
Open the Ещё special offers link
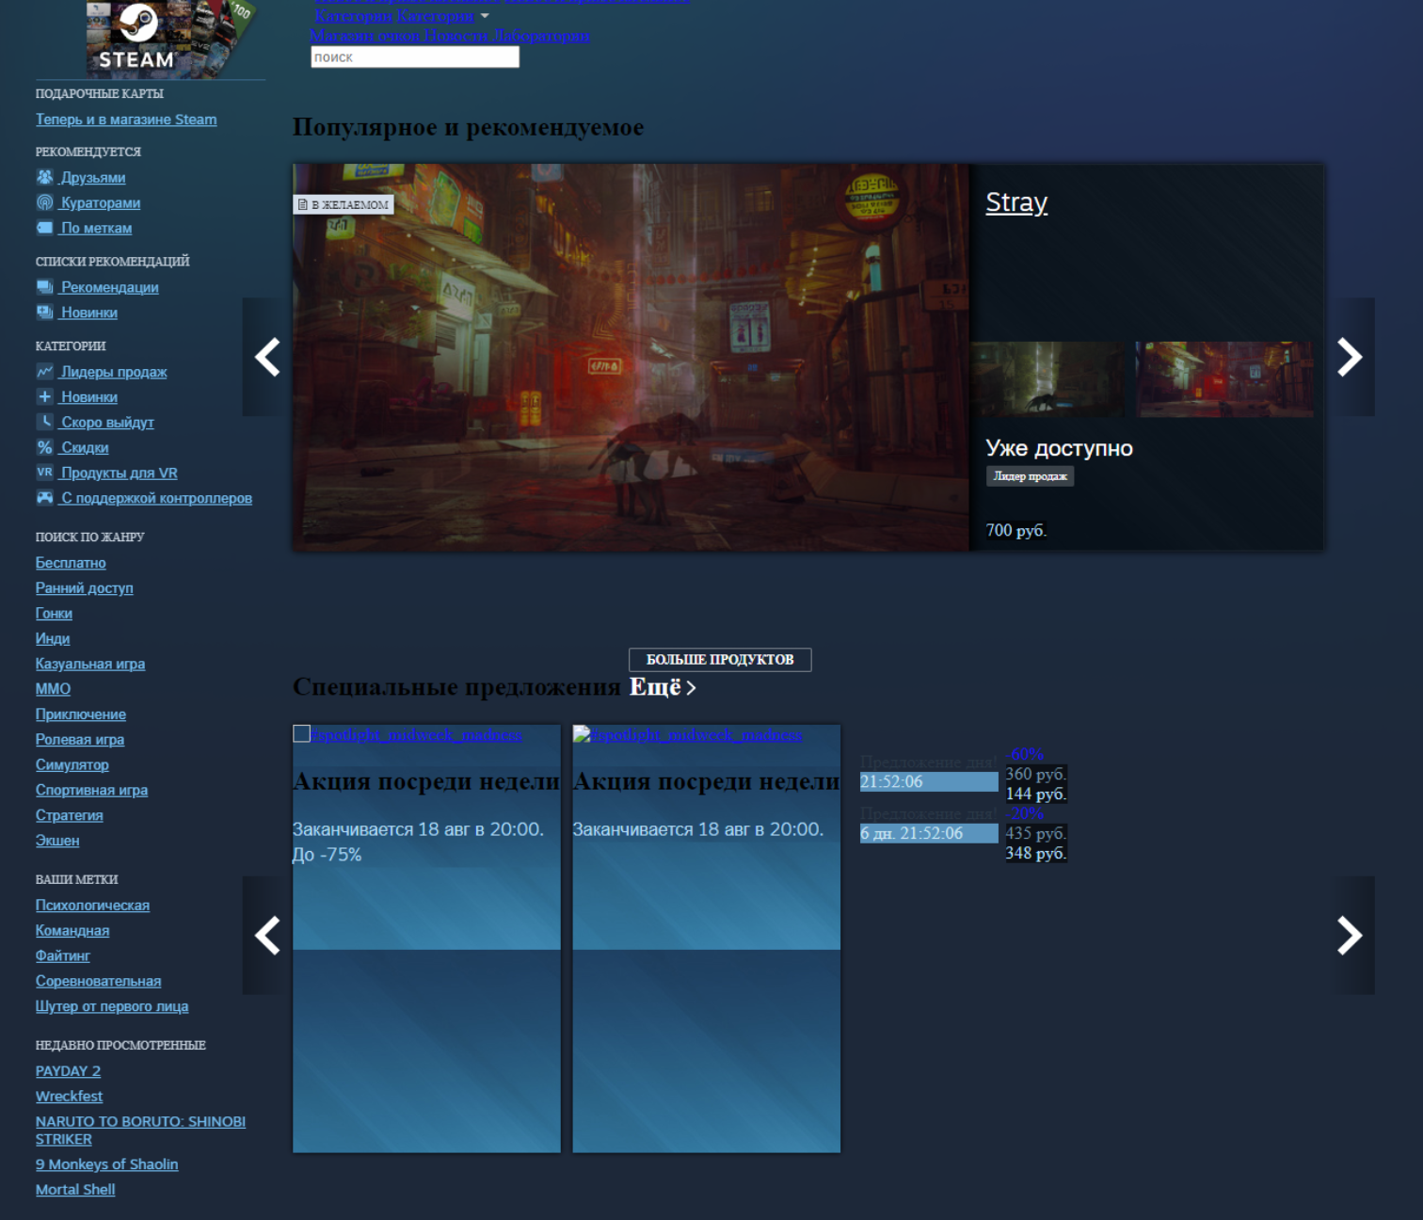tap(663, 687)
